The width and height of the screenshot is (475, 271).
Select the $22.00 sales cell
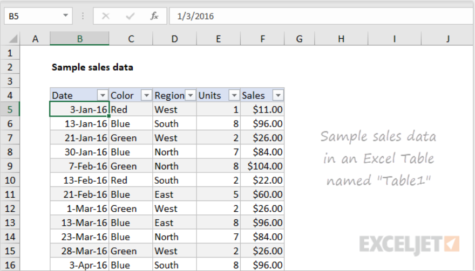point(262,180)
